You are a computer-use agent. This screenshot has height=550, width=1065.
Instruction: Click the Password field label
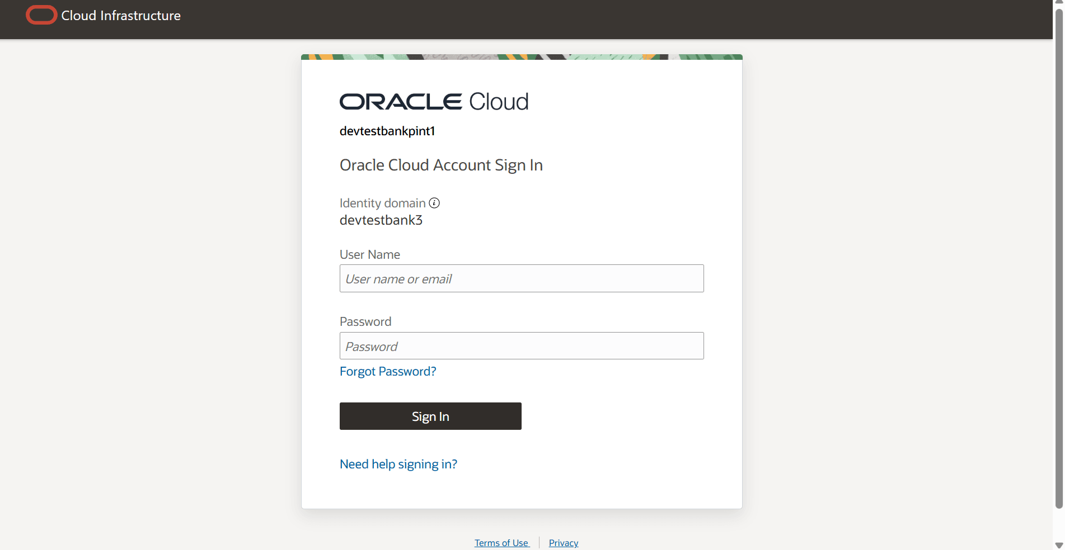click(365, 321)
